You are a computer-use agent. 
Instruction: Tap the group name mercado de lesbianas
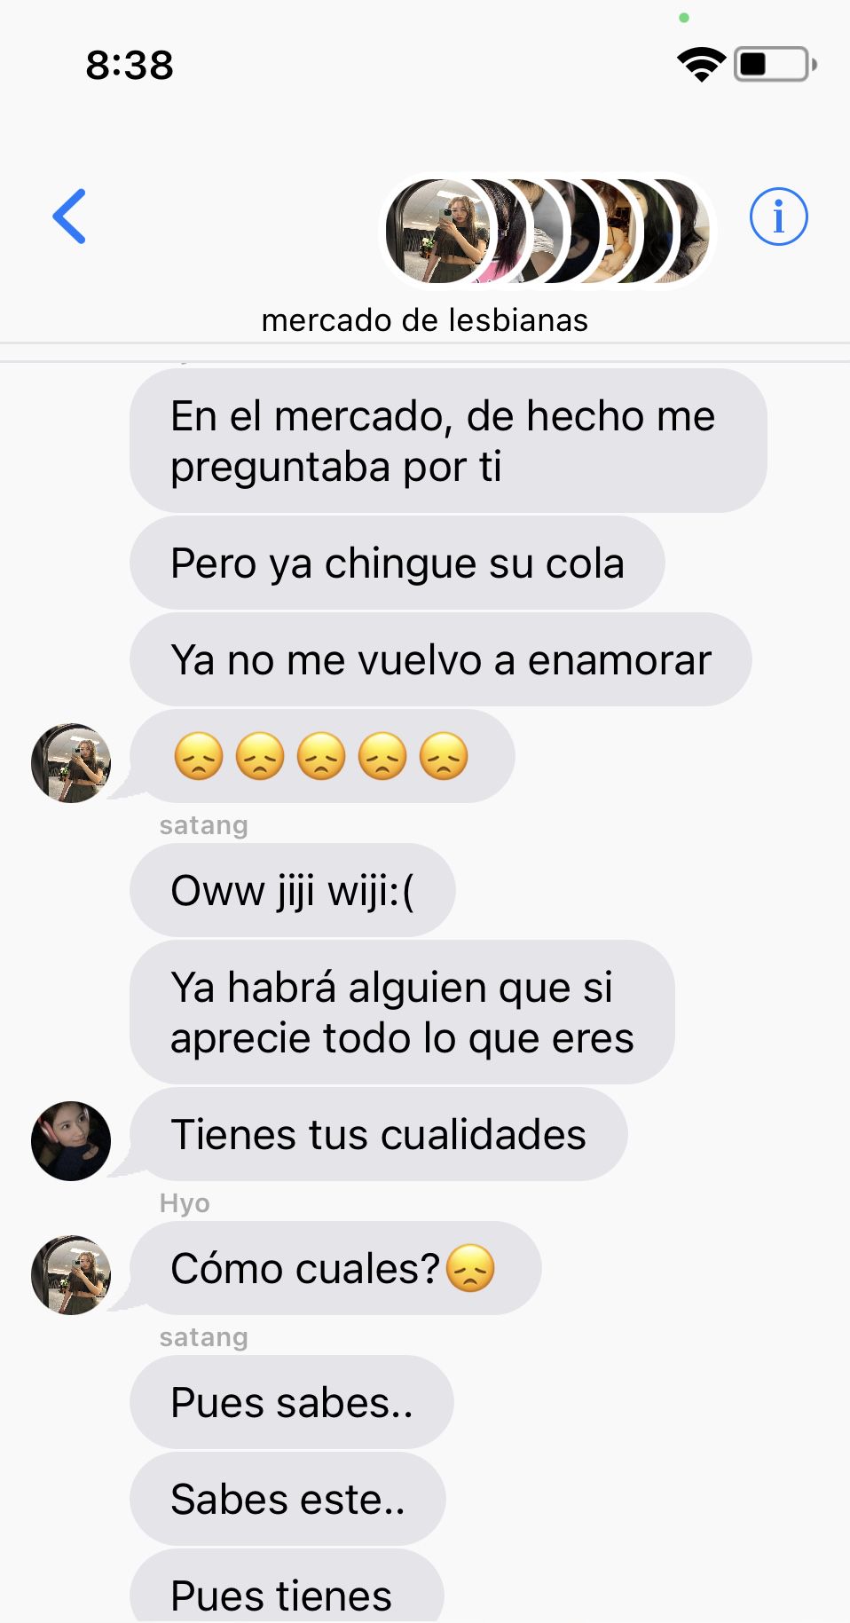(424, 320)
